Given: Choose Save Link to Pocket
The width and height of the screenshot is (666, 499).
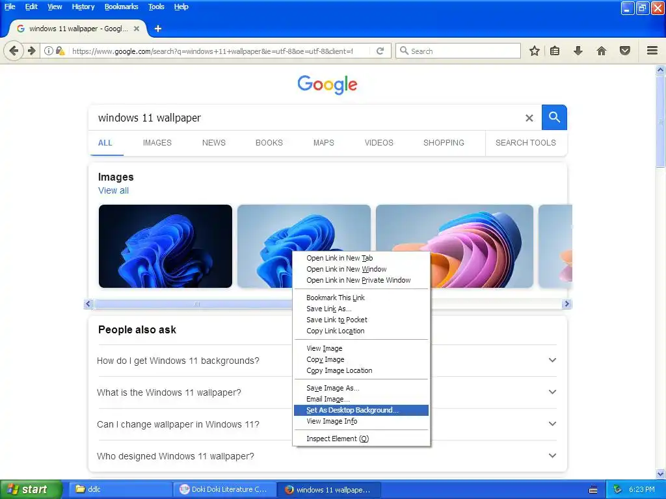Looking at the screenshot, I should [361, 320].
